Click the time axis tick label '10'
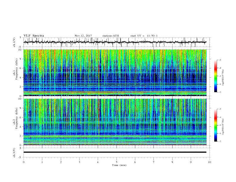Image resolution: width=236 pixels, height=182 pixels. [209, 162]
